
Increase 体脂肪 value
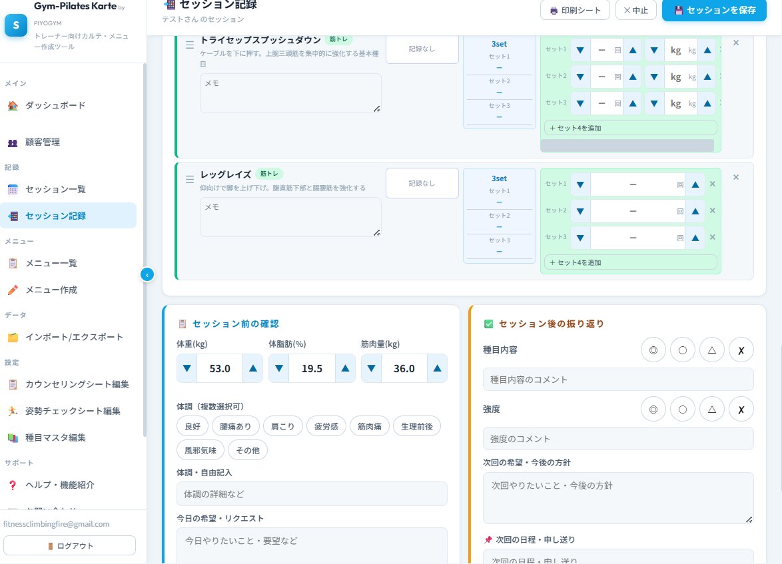345,368
